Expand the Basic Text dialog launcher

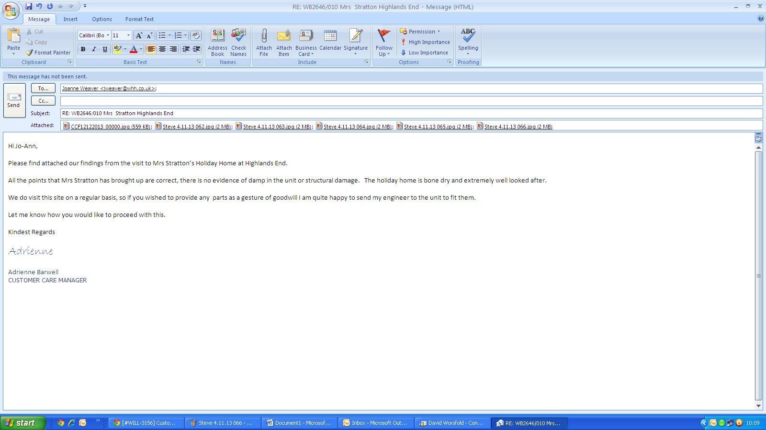point(199,62)
